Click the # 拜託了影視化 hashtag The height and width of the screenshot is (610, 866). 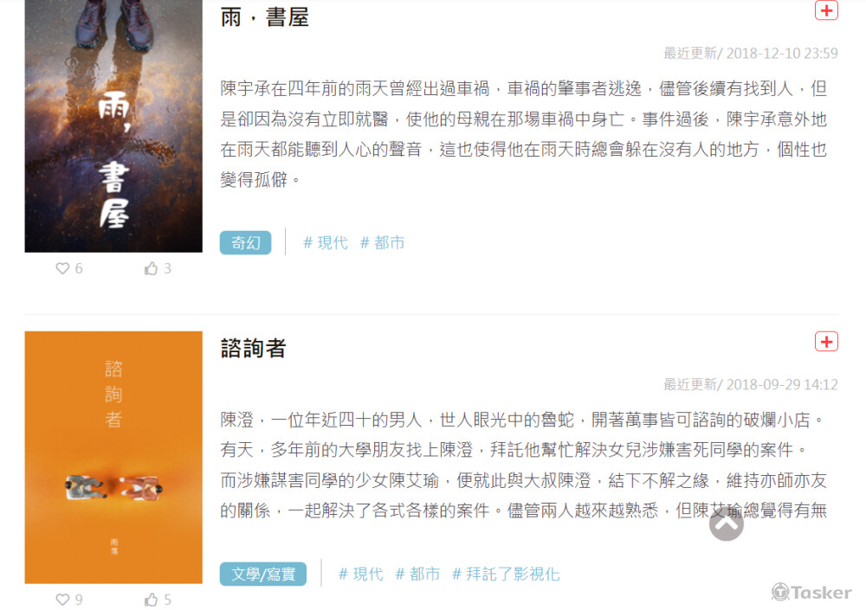point(506,575)
